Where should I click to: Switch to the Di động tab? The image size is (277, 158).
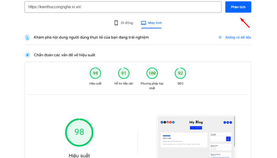click(124, 23)
